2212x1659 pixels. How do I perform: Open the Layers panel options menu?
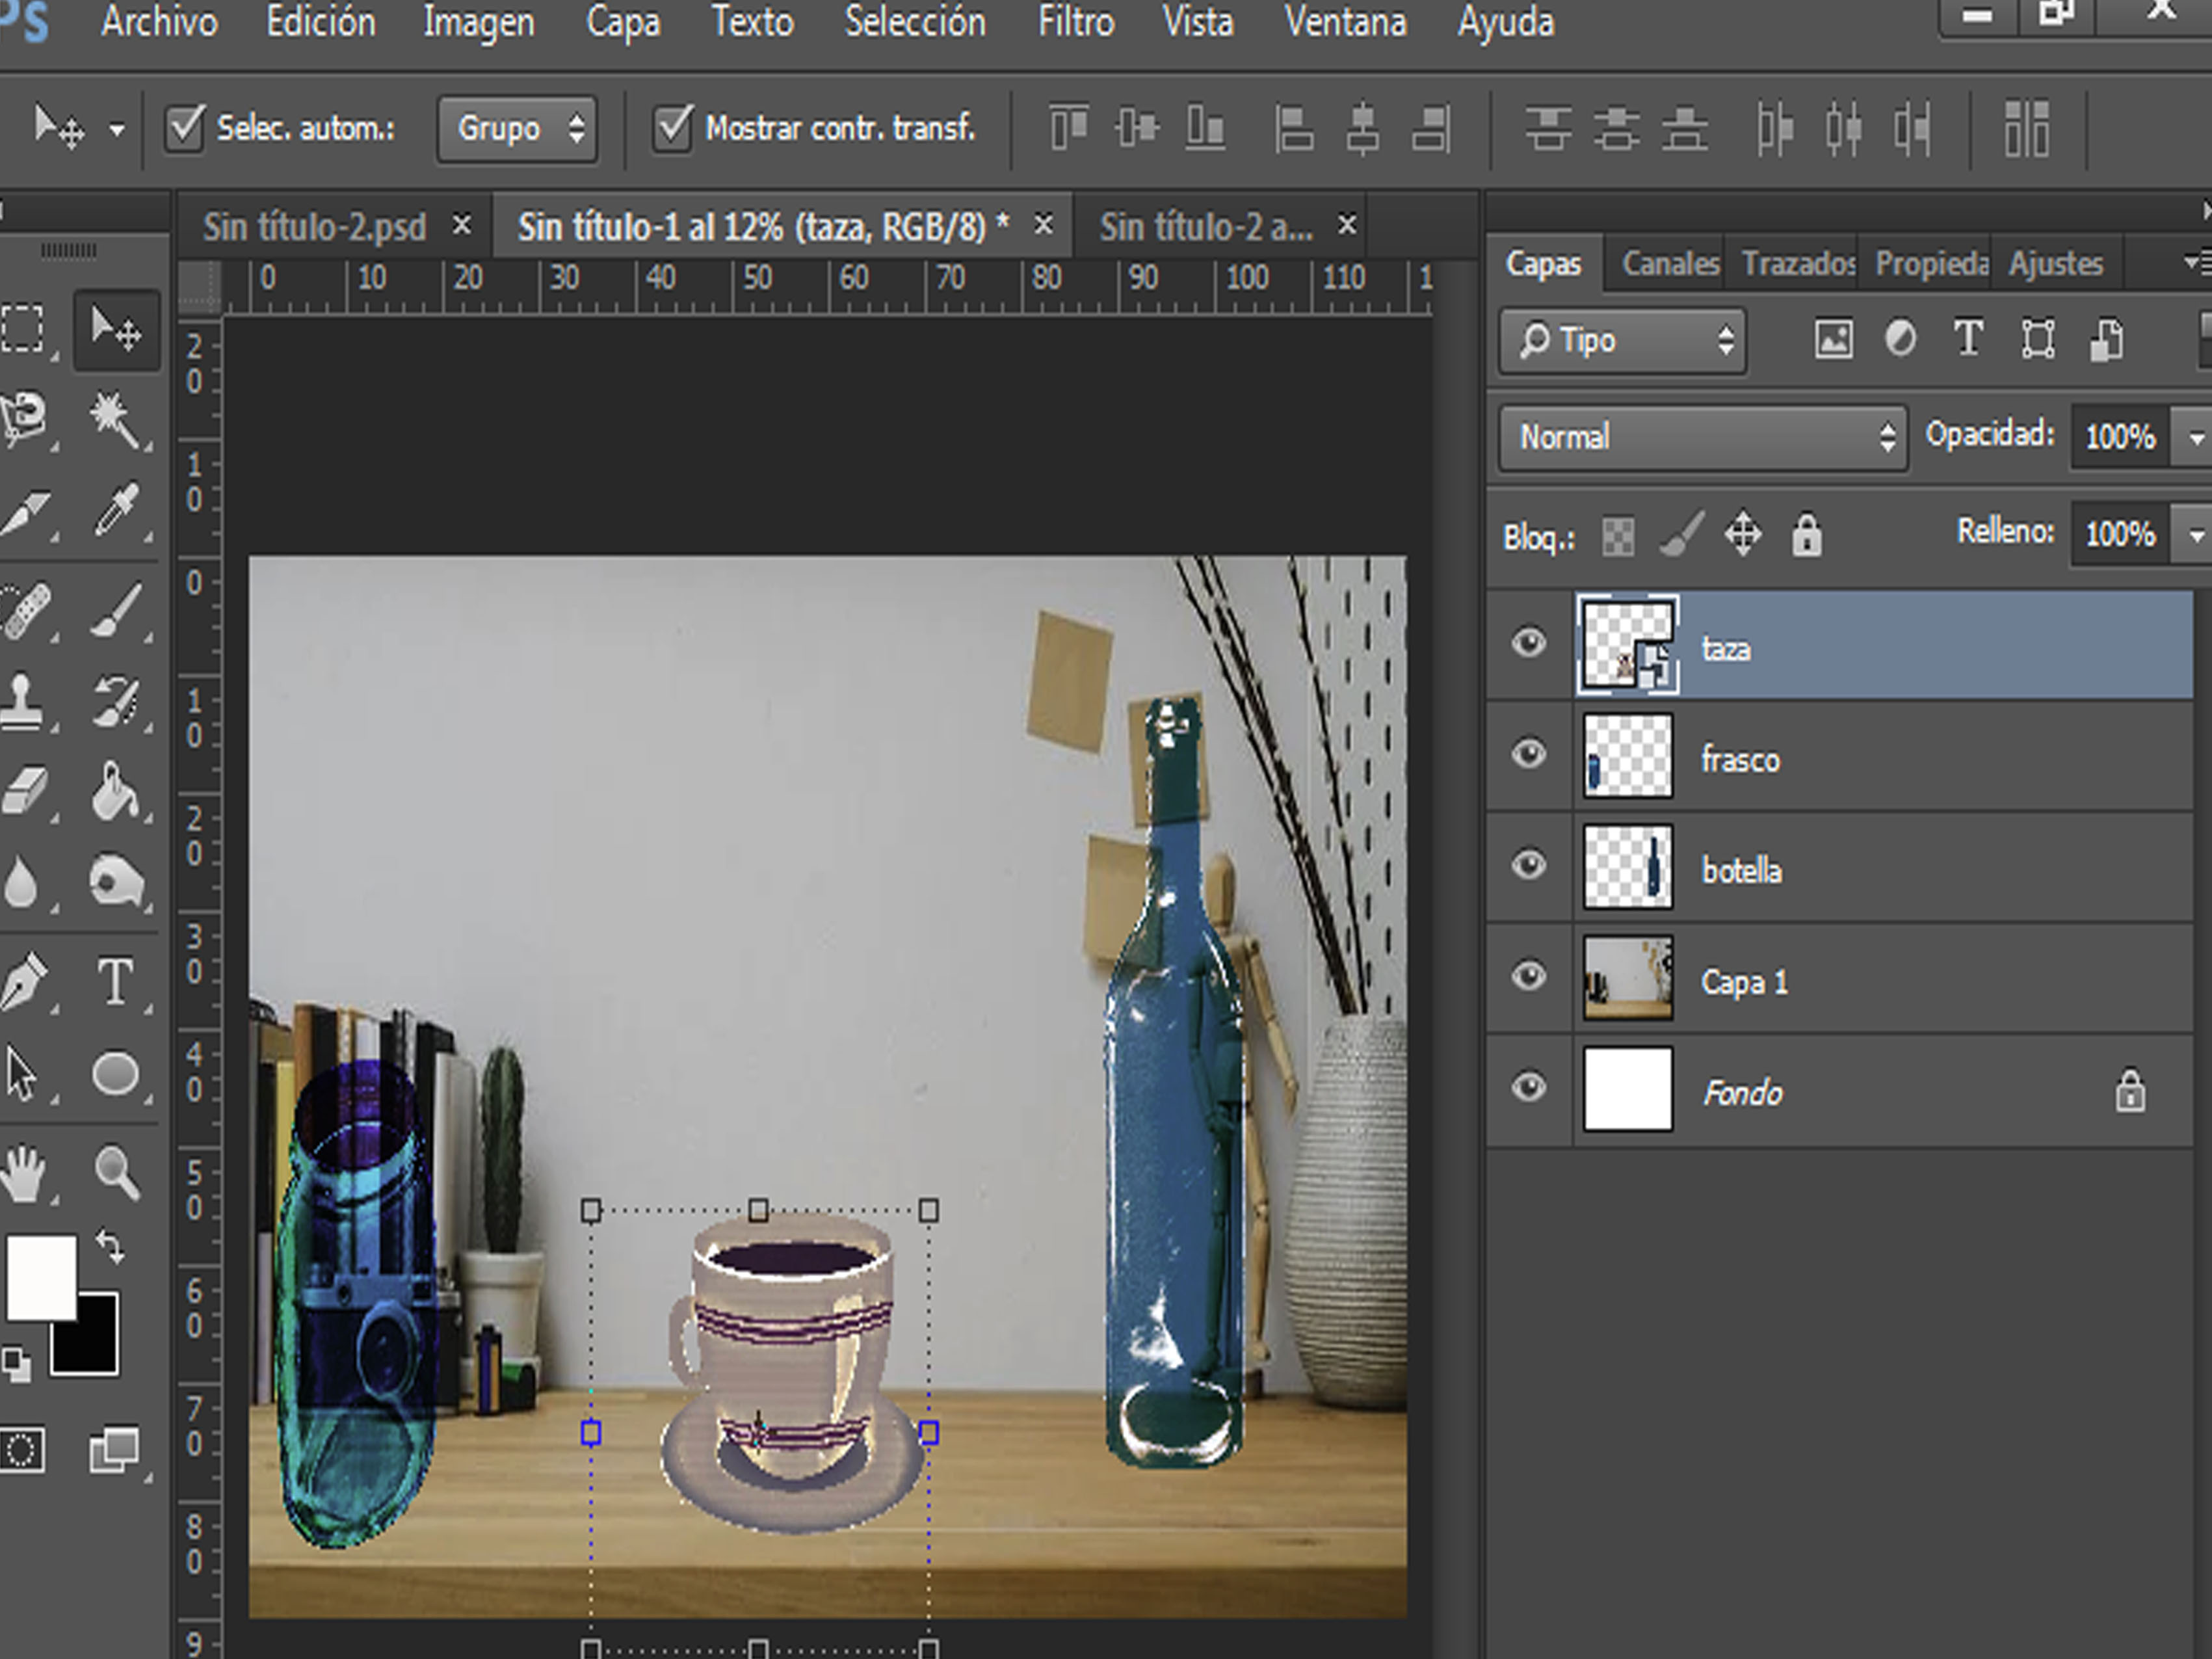(x=2198, y=262)
